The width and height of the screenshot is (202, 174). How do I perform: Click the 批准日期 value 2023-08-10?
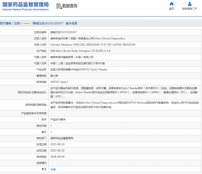[x=57, y=144]
